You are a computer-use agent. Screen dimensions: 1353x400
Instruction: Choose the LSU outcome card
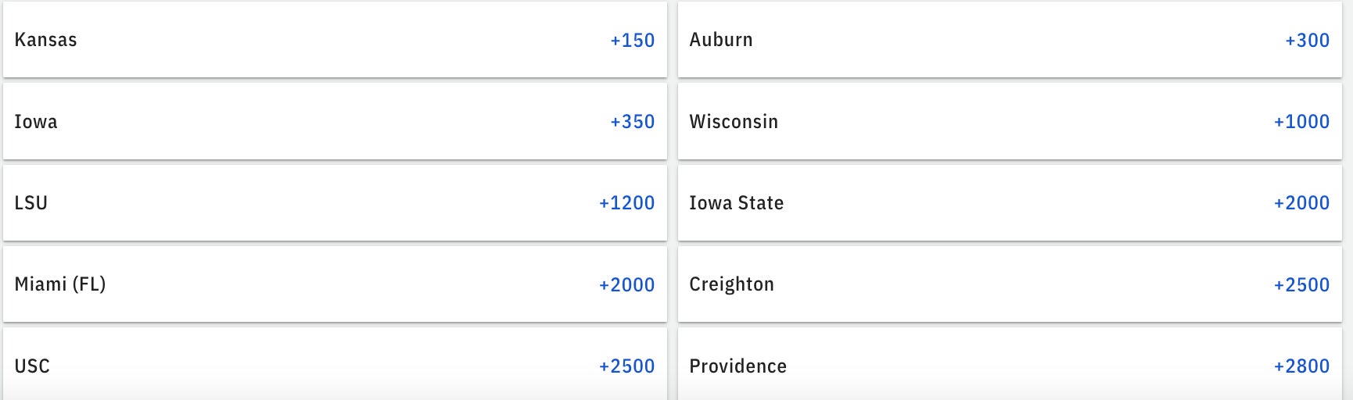[335, 202]
